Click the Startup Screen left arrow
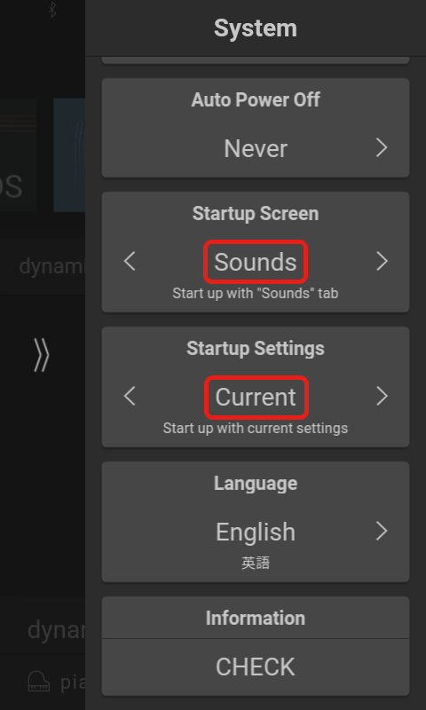The height and width of the screenshot is (710, 426). coord(130,261)
